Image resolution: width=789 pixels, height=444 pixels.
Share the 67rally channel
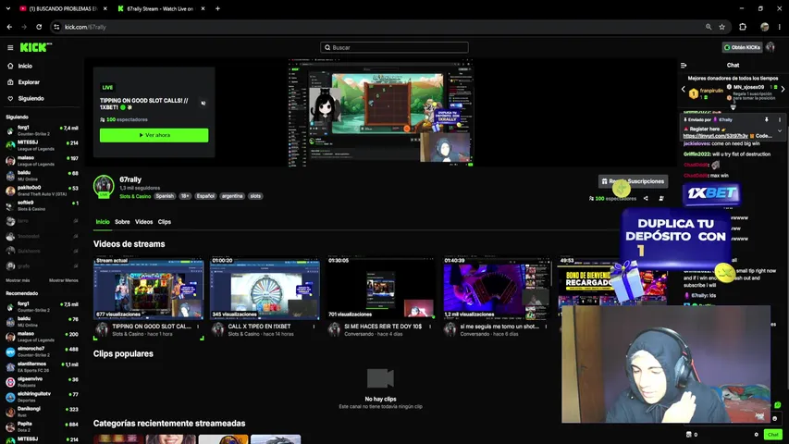point(646,198)
